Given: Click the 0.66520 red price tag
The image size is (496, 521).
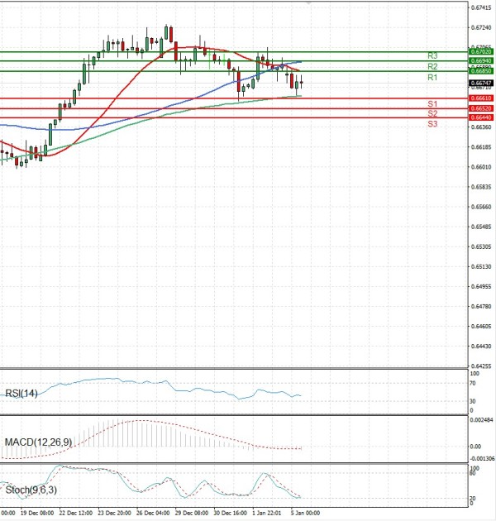Looking at the screenshot, I should tap(480, 108).
